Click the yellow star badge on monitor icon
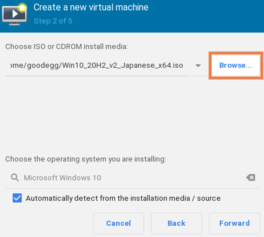This screenshot has width=264, height=237. 22,7
